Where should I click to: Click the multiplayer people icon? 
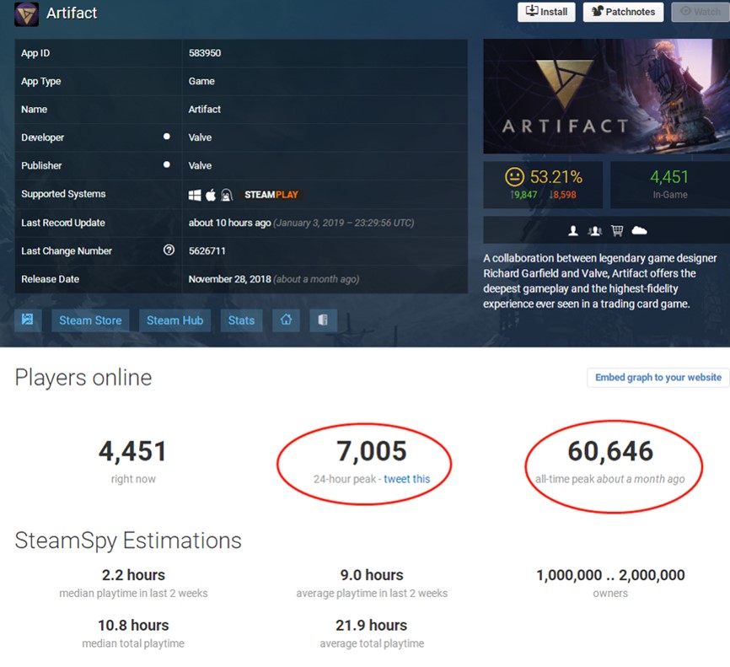pos(594,230)
